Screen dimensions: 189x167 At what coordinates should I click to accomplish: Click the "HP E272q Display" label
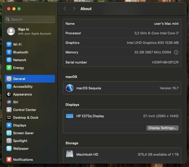click(90, 116)
